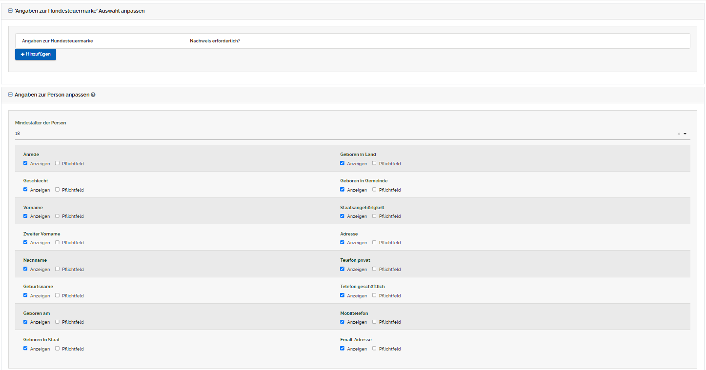The height and width of the screenshot is (370, 706).
Task: Toggle Anzeigen for Geschlecht
Action: [x=25, y=190]
